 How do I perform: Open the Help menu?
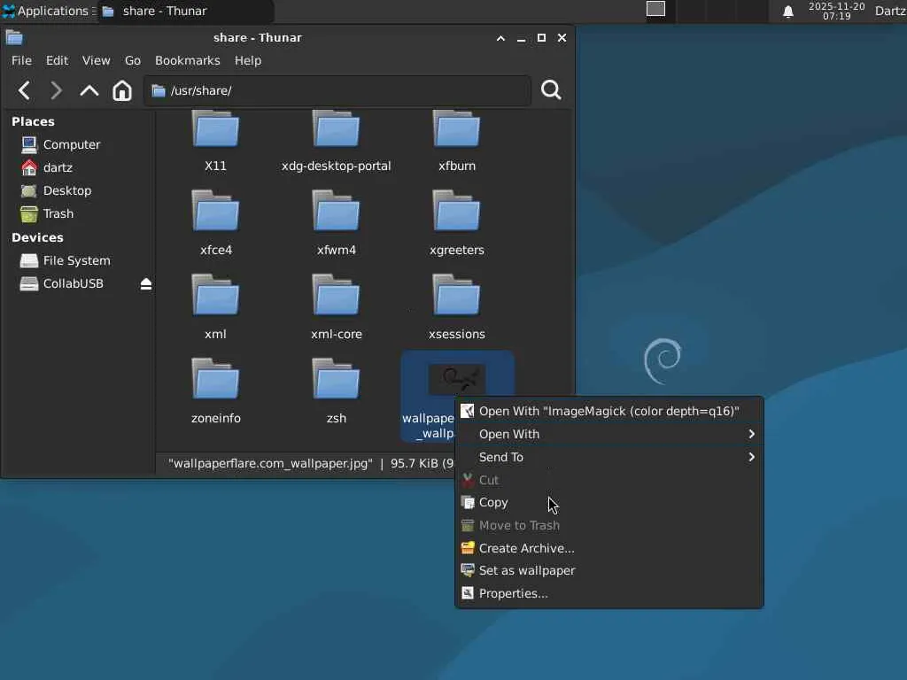tap(248, 61)
